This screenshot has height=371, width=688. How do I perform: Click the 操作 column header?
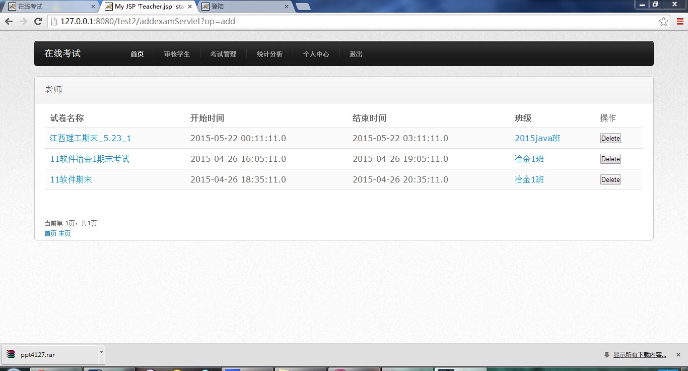point(608,118)
